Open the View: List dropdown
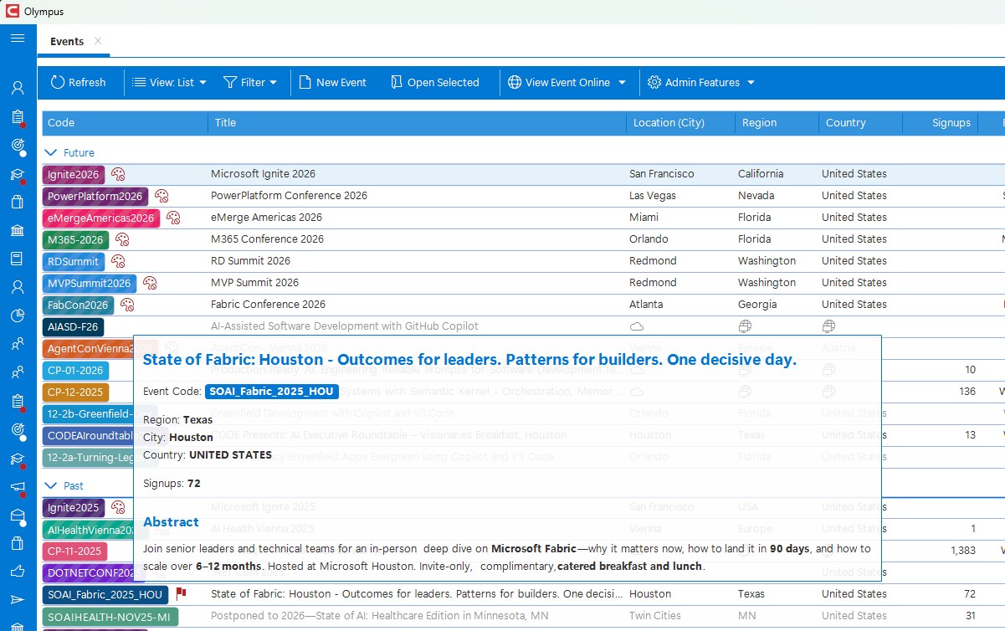Image resolution: width=1005 pixels, height=631 pixels. pos(170,82)
